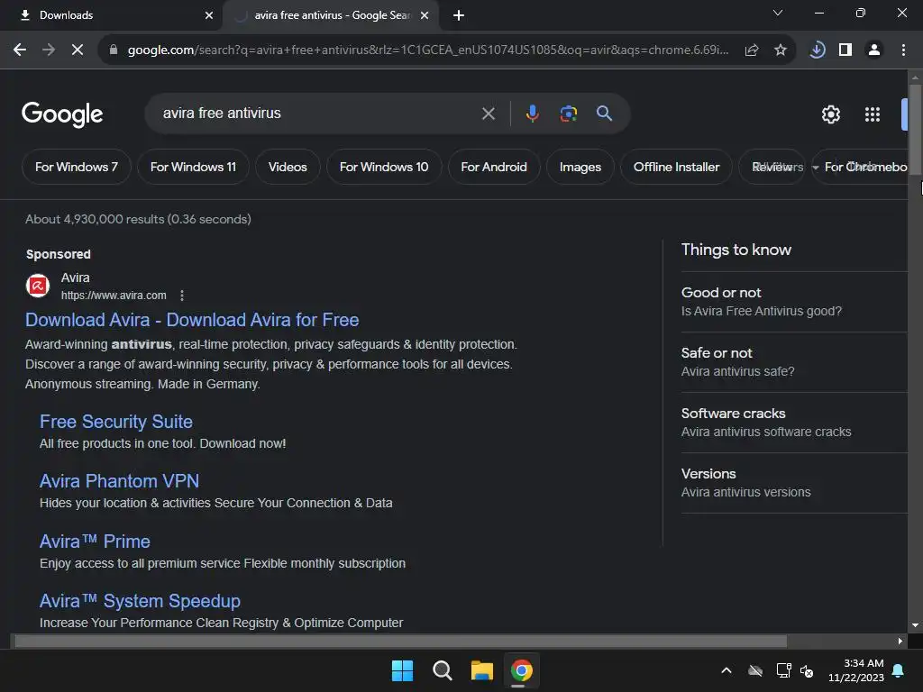Filter results by For Windows 10

point(384,167)
